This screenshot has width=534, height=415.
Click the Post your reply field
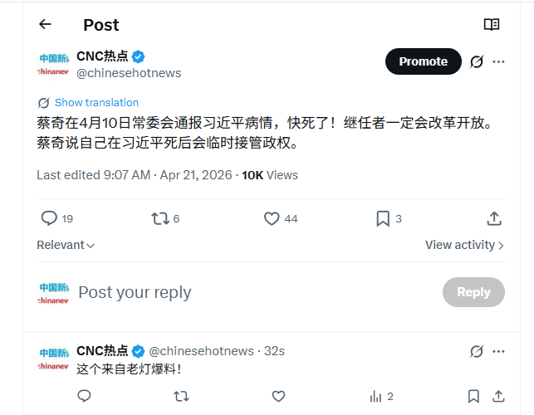coord(249,292)
